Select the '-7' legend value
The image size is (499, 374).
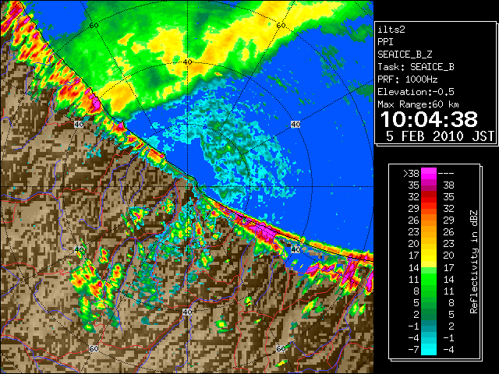(413, 350)
